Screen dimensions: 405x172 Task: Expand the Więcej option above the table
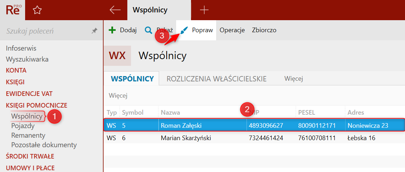(x=118, y=96)
